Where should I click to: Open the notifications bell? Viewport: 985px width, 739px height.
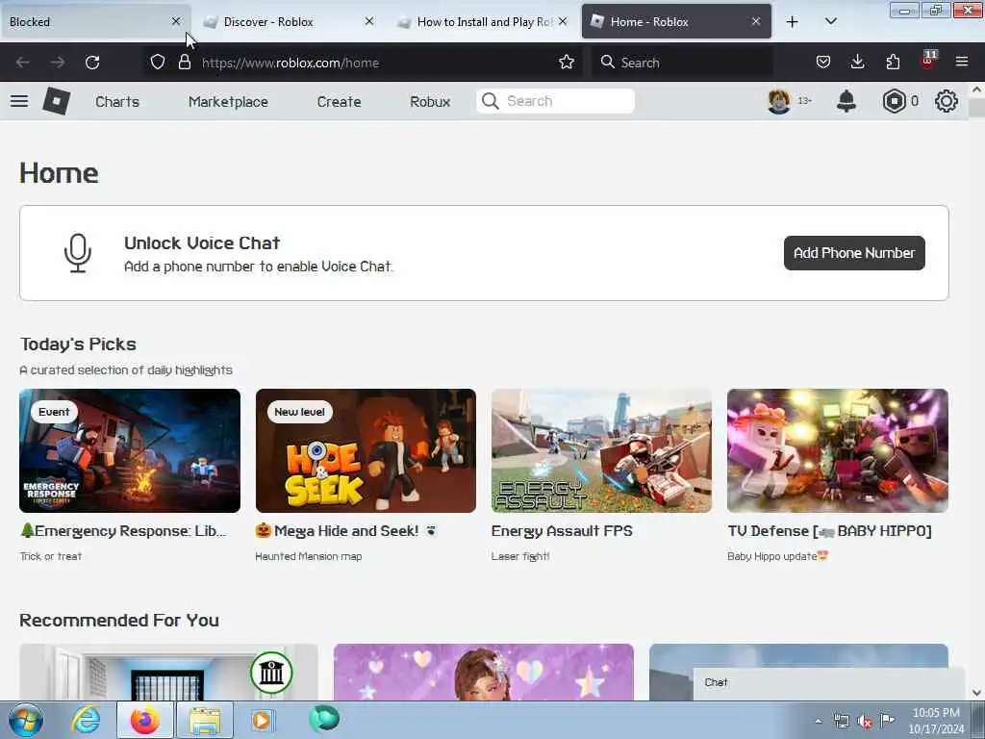coord(846,101)
